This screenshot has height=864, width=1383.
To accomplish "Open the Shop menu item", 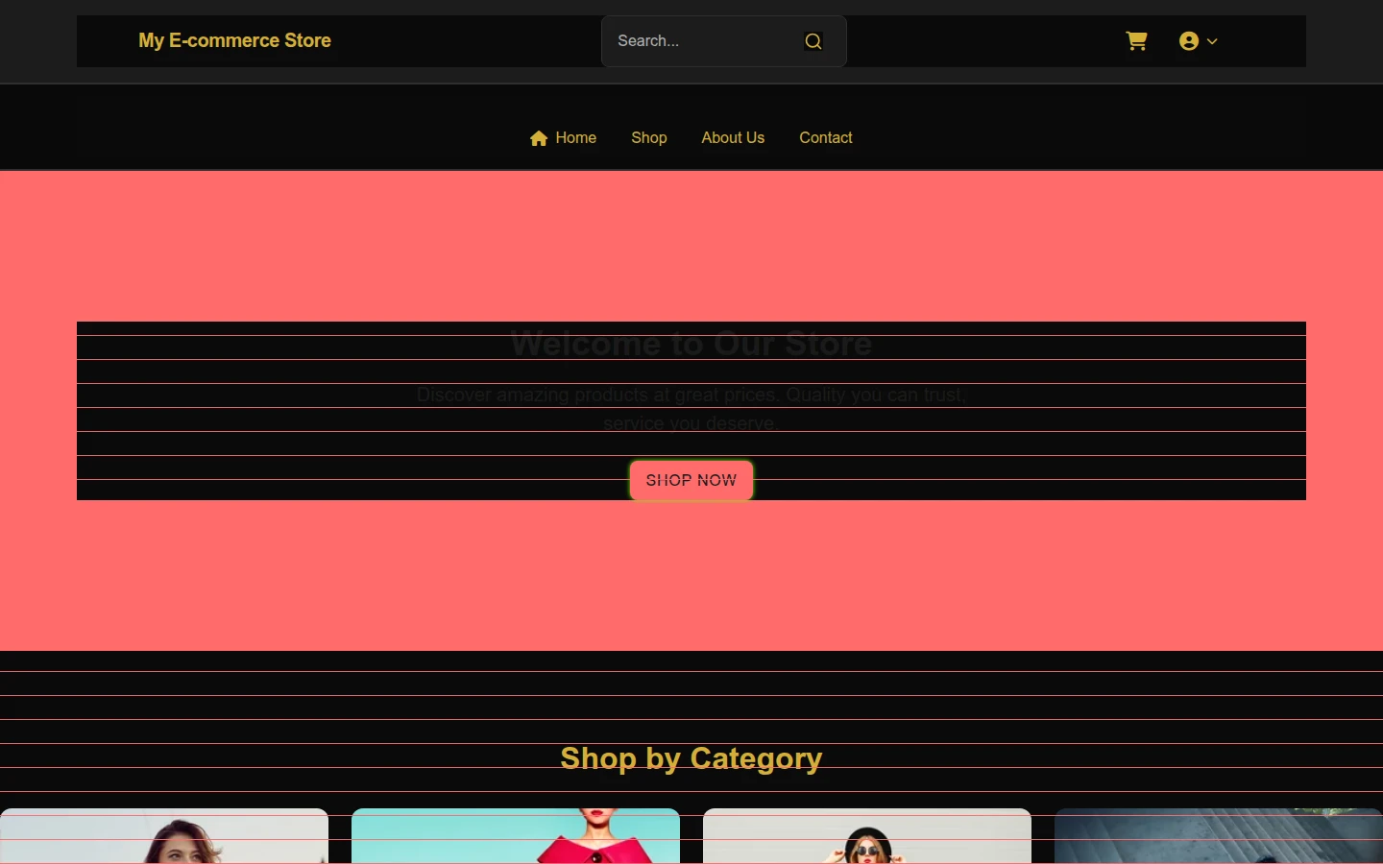I will [x=649, y=137].
